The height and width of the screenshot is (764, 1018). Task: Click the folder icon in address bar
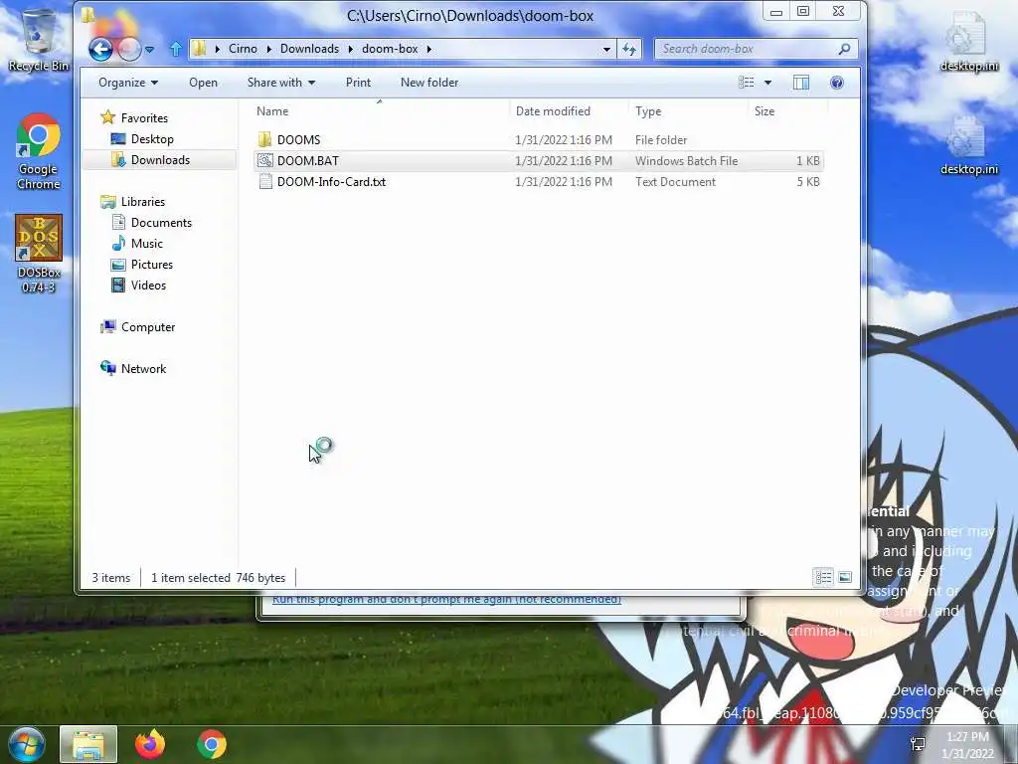199,49
